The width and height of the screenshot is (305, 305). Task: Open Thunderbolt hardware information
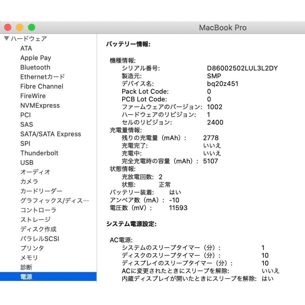tap(39, 153)
